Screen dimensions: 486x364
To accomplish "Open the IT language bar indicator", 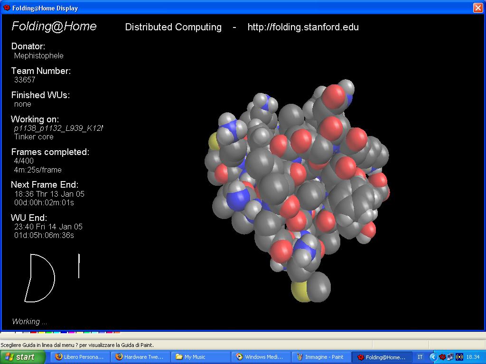I will (420, 357).
